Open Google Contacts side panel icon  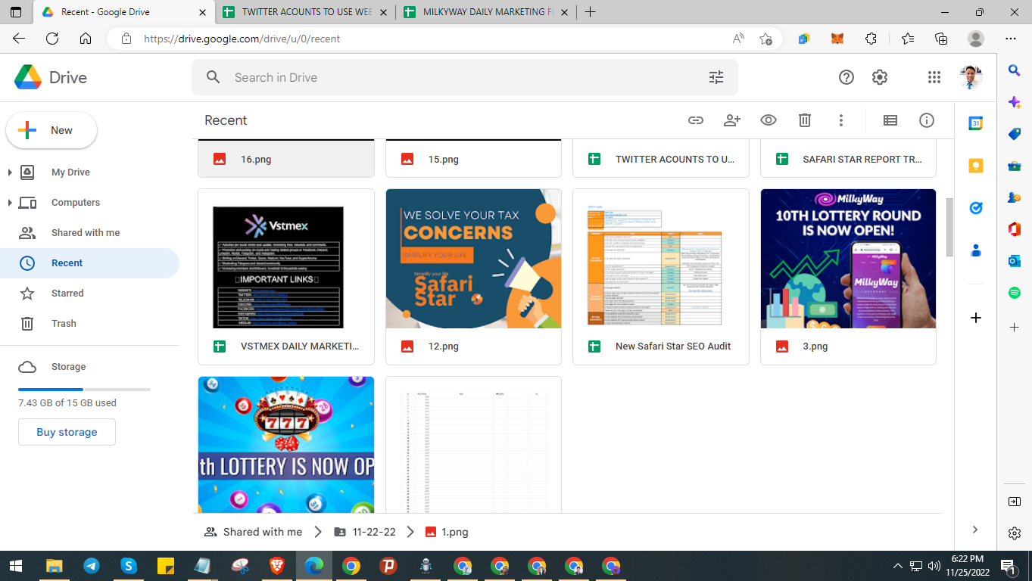[x=976, y=250]
